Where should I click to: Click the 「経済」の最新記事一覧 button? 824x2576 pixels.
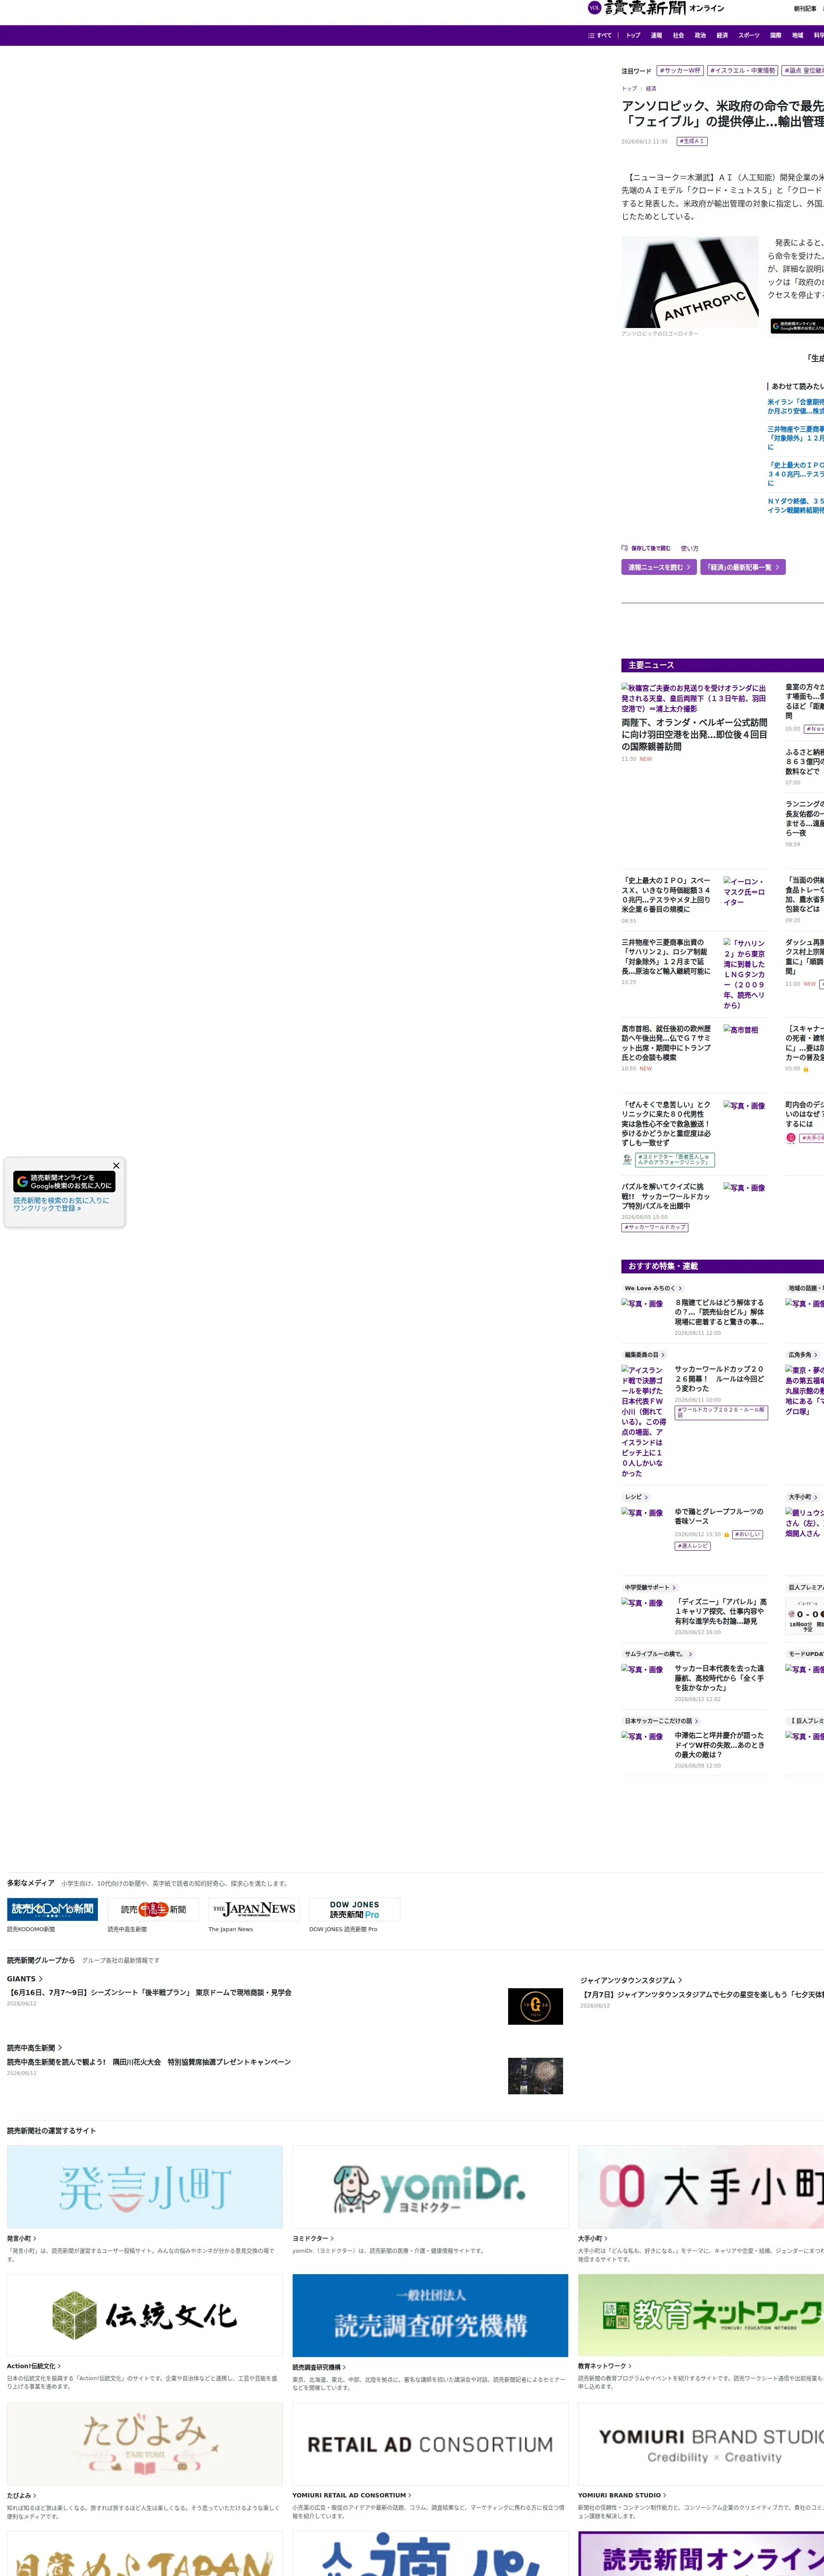coord(743,567)
